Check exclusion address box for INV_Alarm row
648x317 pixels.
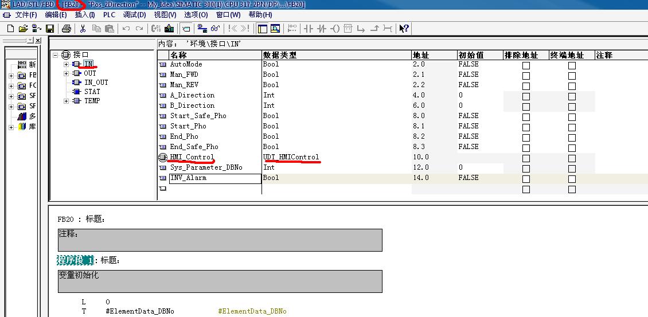tap(526, 178)
